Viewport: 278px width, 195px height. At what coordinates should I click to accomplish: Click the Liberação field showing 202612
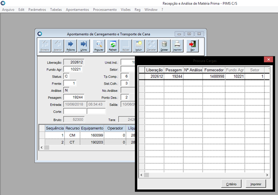[x=74, y=62]
